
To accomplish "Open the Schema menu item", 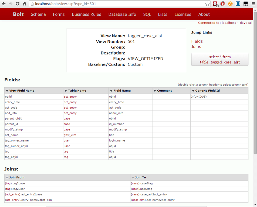I will click(38, 14).
